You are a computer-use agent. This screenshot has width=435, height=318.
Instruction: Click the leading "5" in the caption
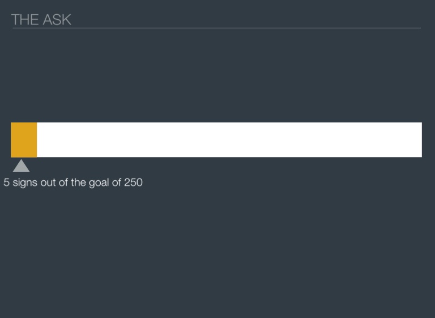coord(6,183)
